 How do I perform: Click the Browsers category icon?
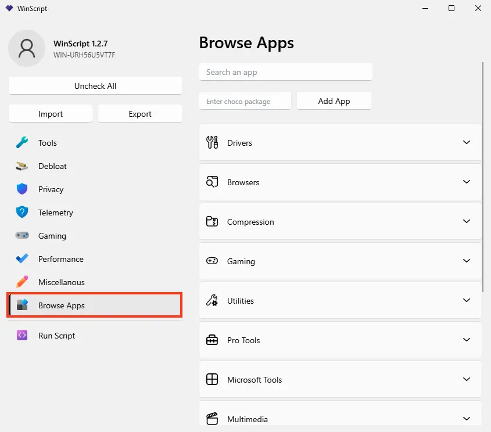[212, 182]
